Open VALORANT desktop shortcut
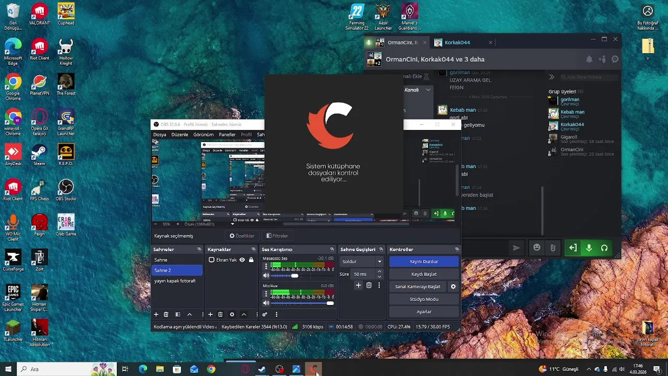668x376 pixels. tap(40, 14)
